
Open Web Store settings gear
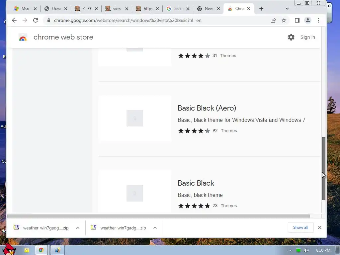click(291, 37)
